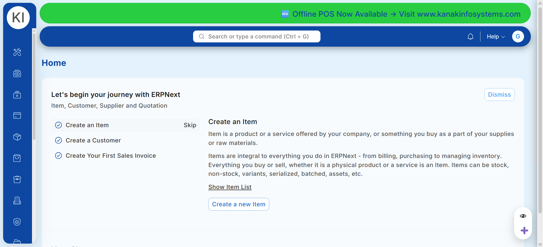543x247 pixels.
Task: Toggle the Create an Item check circle
Action: (x=59, y=125)
